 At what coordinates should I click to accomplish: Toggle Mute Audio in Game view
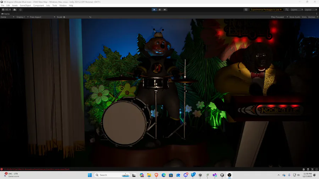[295, 17]
